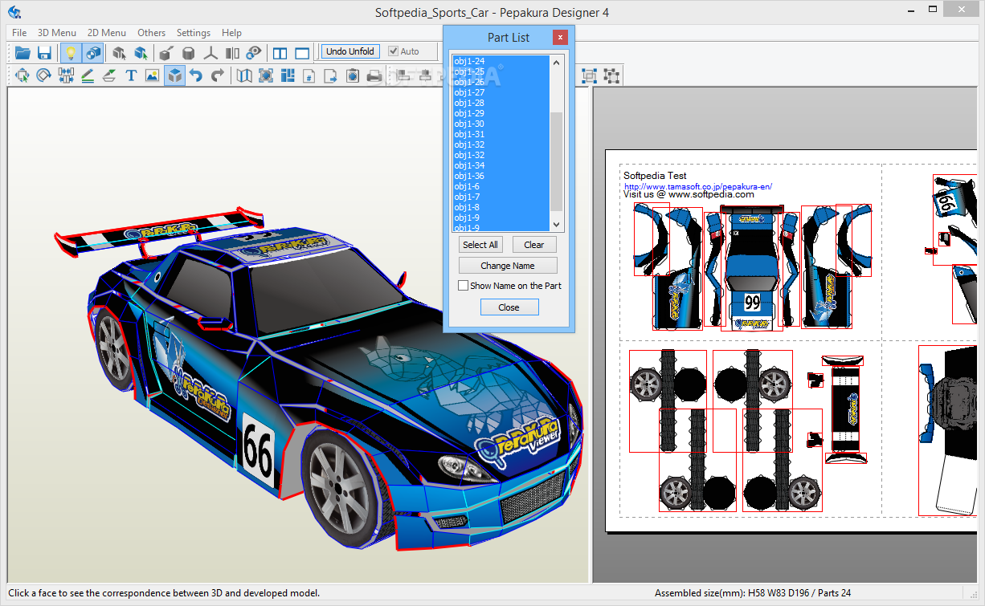Click the Close button in Part List dialog
Viewport: 985px width, 606px height.
tap(509, 307)
